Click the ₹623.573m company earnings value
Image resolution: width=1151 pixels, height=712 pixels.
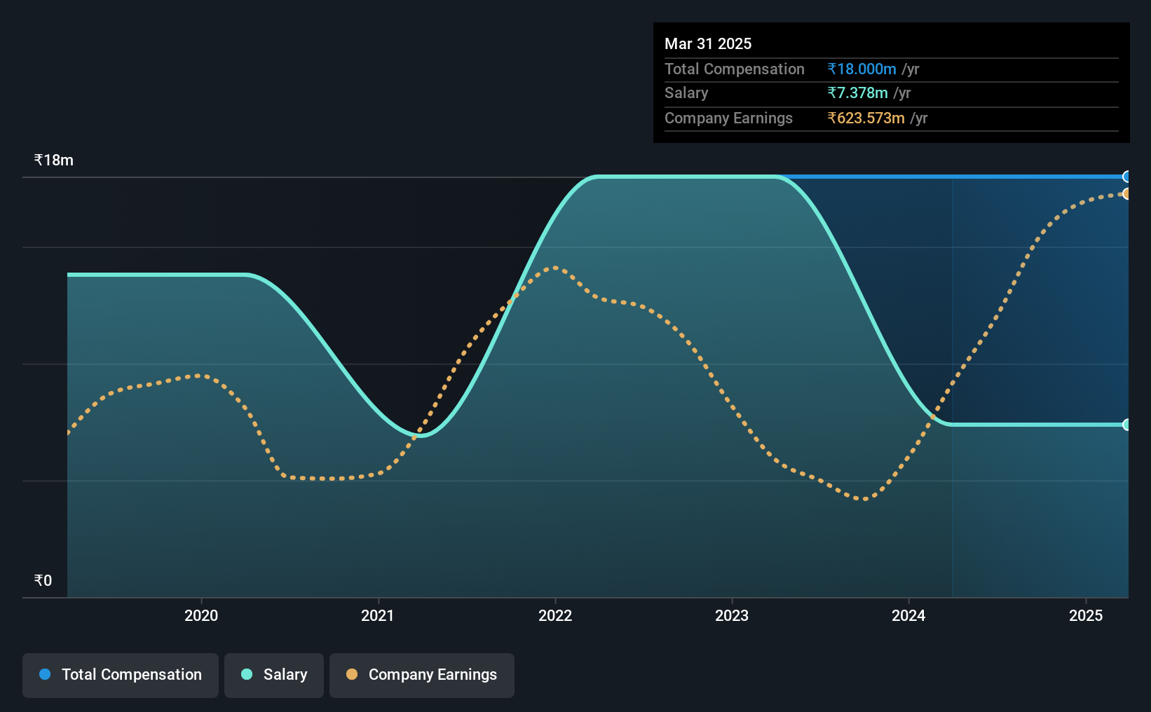[x=866, y=118]
